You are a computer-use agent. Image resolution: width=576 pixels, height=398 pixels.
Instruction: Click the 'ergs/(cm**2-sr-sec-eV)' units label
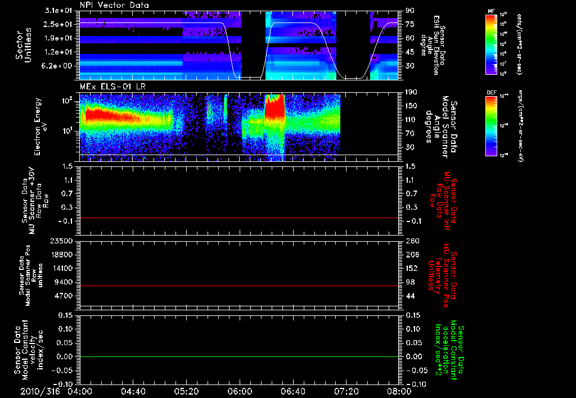point(520,126)
